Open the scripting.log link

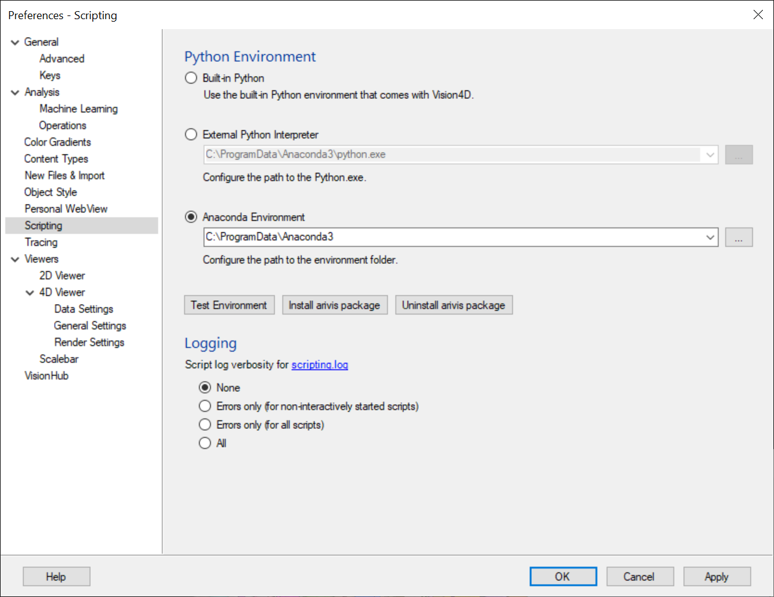[319, 365]
